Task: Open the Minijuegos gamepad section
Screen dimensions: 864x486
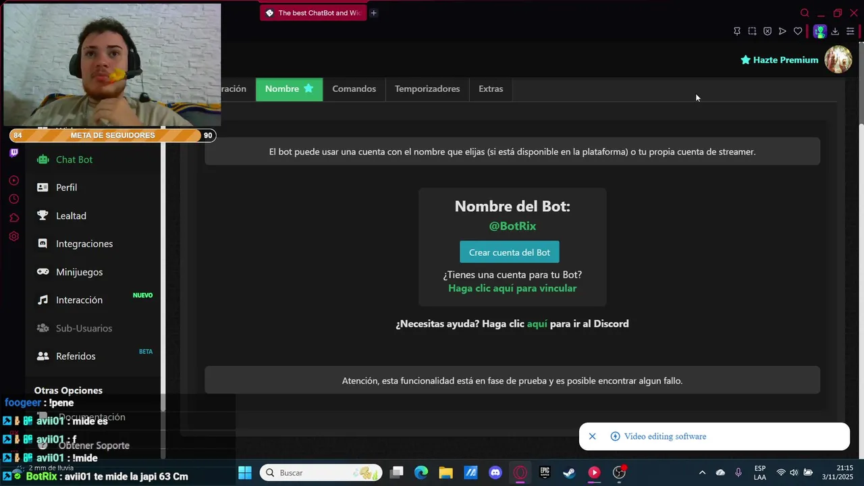Action: [93, 272]
